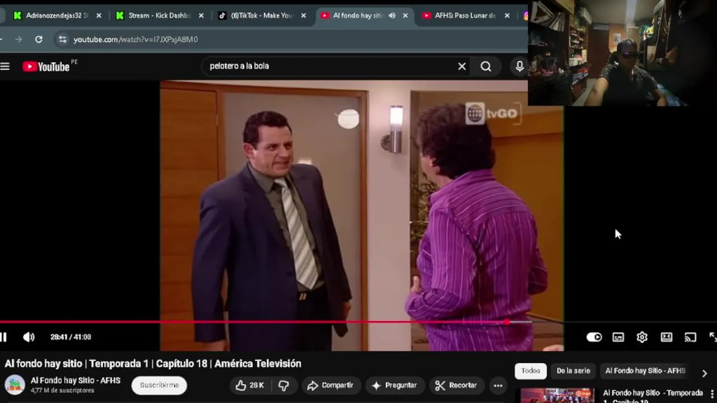Image resolution: width=717 pixels, height=403 pixels.
Task: Select the Todos filter chip
Action: click(530, 371)
